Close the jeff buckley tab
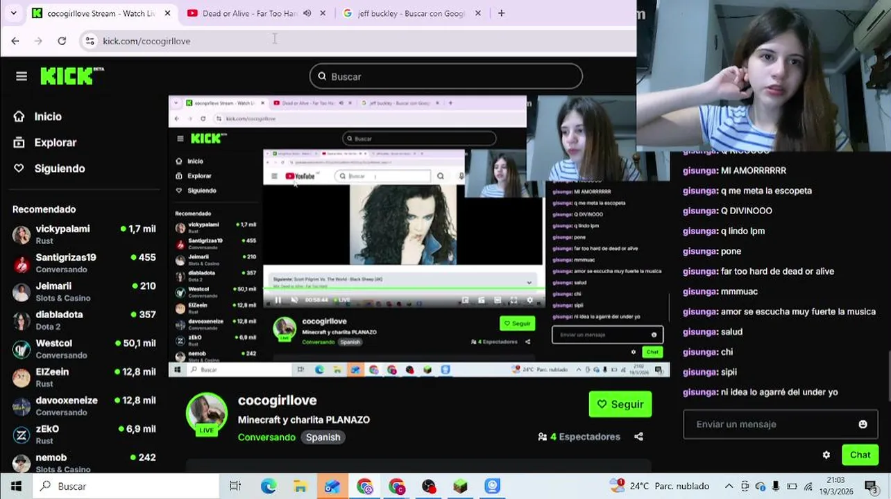 [477, 13]
